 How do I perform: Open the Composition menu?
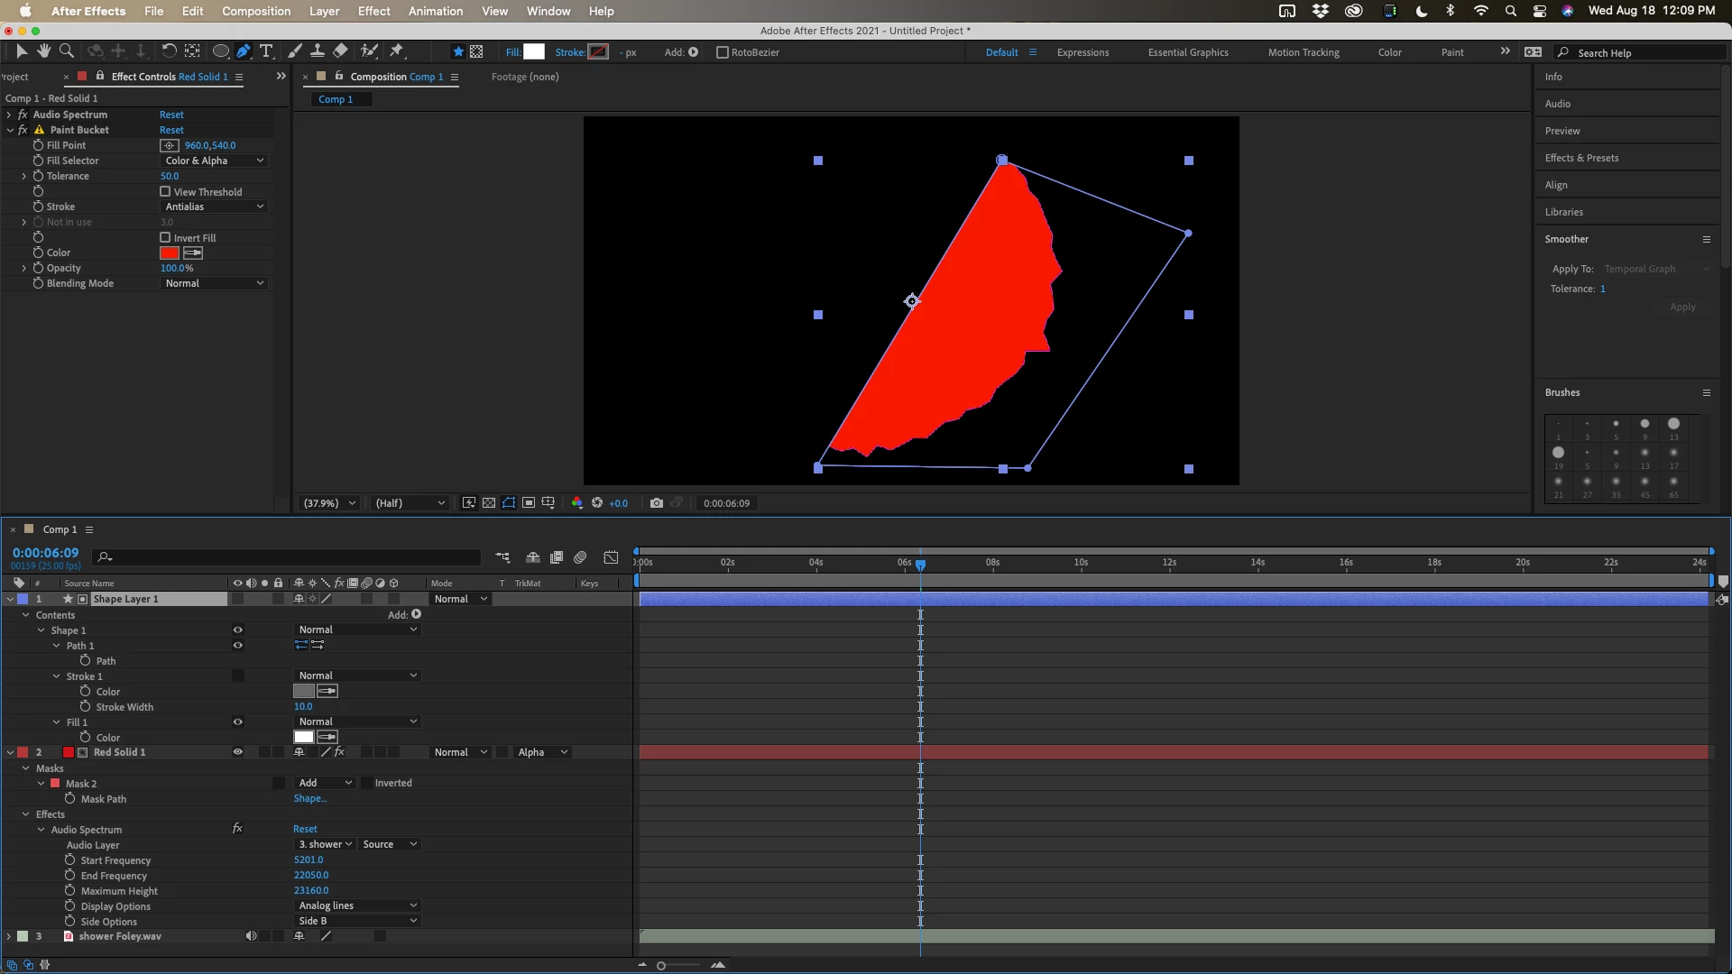tap(256, 11)
